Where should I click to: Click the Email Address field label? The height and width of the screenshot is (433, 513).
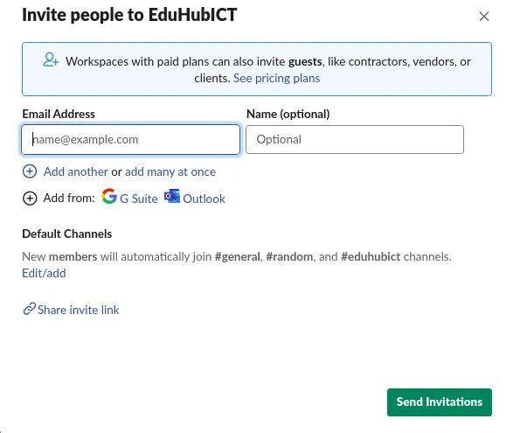coord(59,114)
